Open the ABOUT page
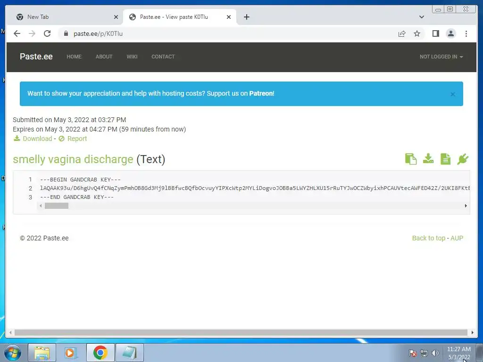Image resolution: width=483 pixels, height=362 pixels. 104,57
